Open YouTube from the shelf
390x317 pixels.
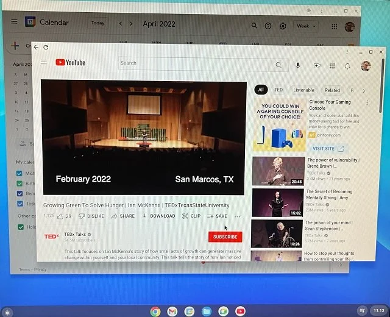(241, 311)
